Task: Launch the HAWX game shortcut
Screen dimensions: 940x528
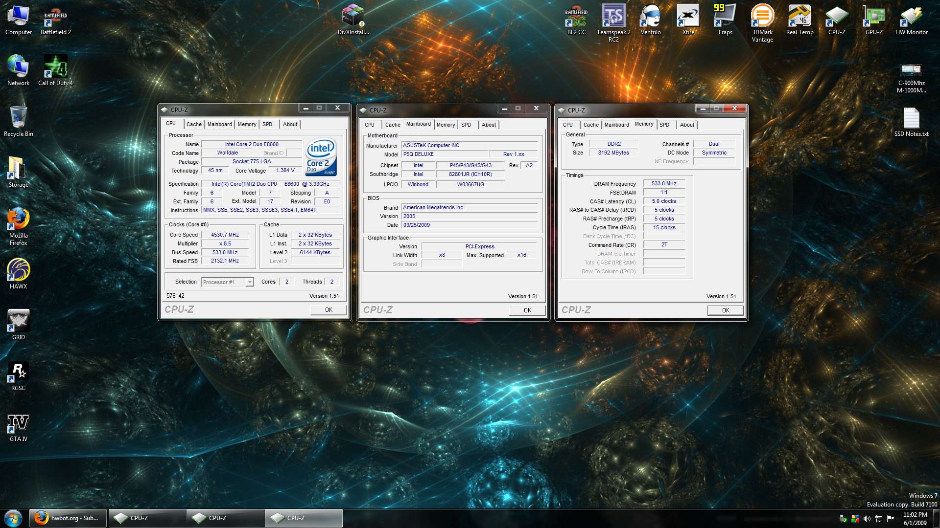Action: 19,274
